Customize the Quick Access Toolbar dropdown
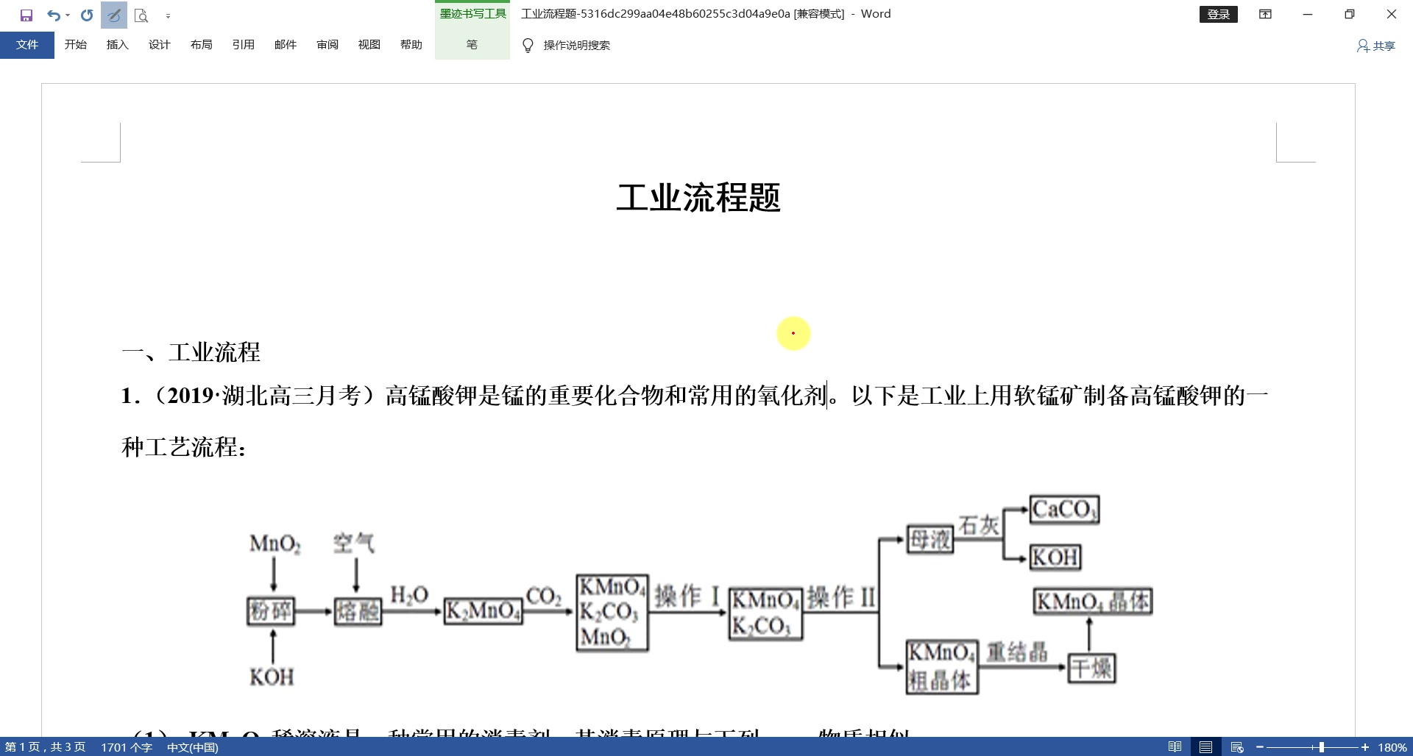Screen dimensions: 1413x756 point(168,15)
